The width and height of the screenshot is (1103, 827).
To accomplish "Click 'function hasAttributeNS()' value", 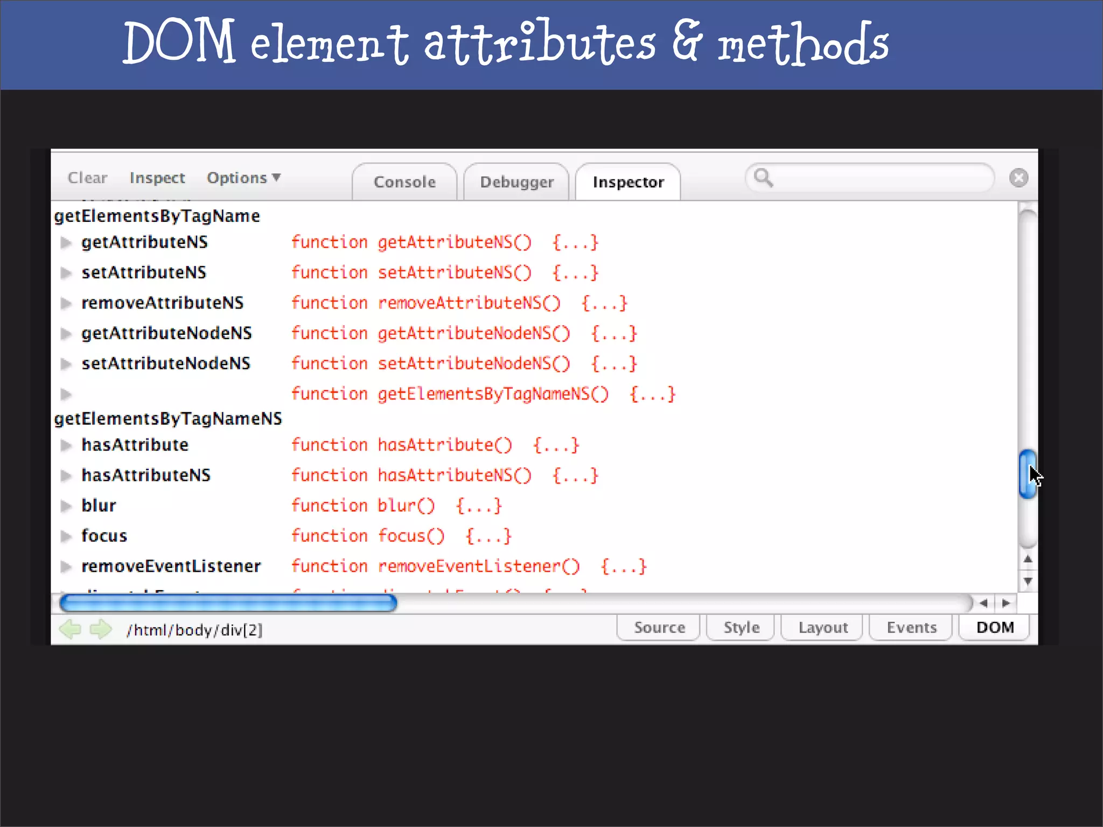I will (445, 475).
